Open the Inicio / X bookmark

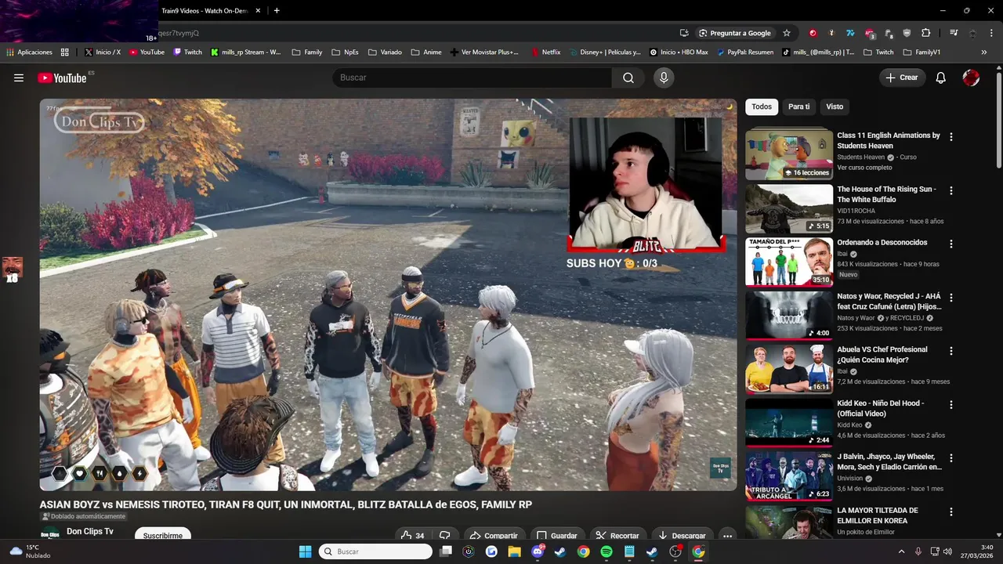coord(102,52)
